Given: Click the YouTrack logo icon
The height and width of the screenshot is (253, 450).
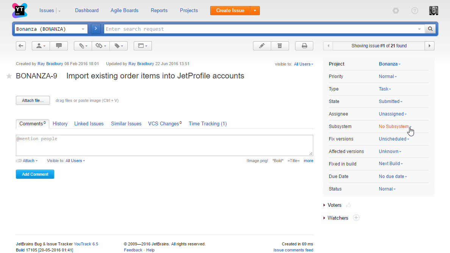Looking at the screenshot, I should (20, 11).
